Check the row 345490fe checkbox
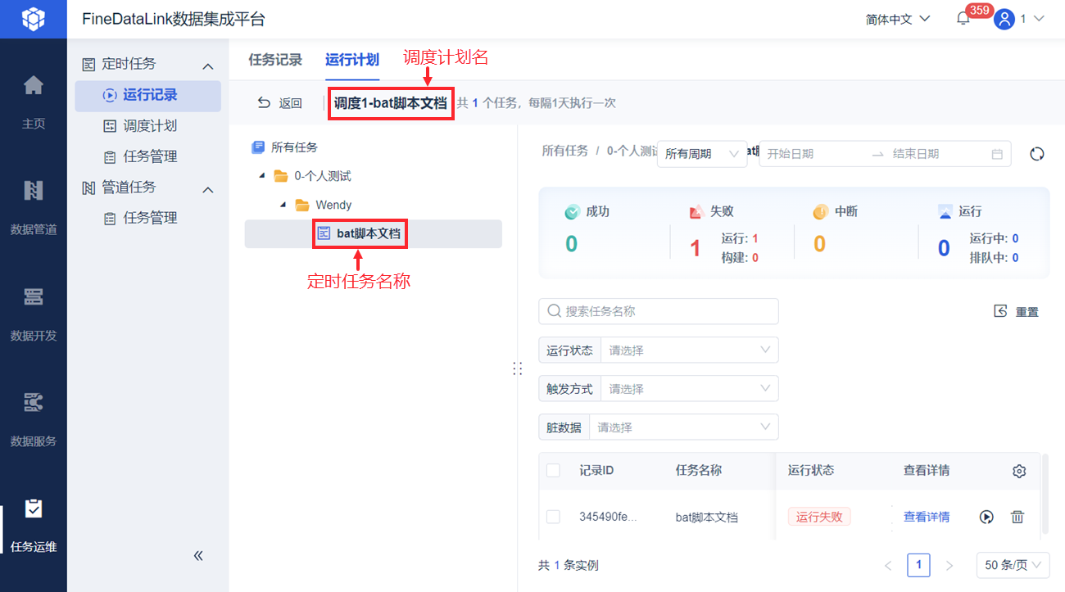 click(x=553, y=517)
